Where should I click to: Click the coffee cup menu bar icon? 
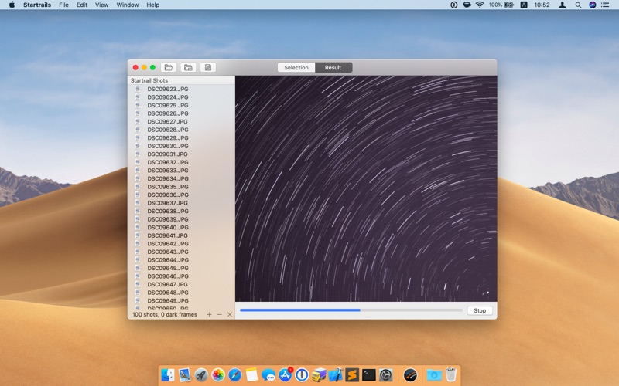467,5
